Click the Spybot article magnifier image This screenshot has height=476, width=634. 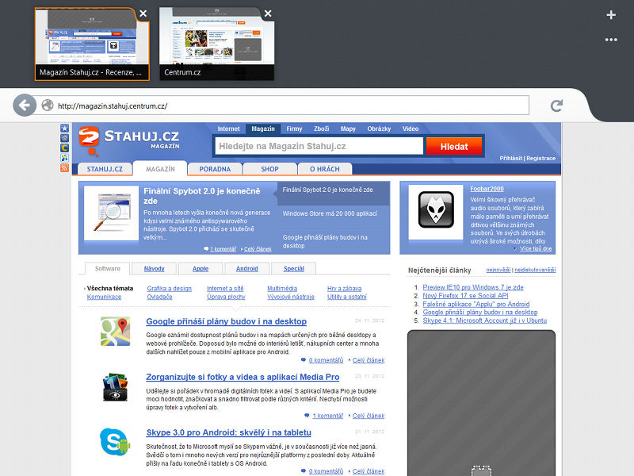[111, 213]
